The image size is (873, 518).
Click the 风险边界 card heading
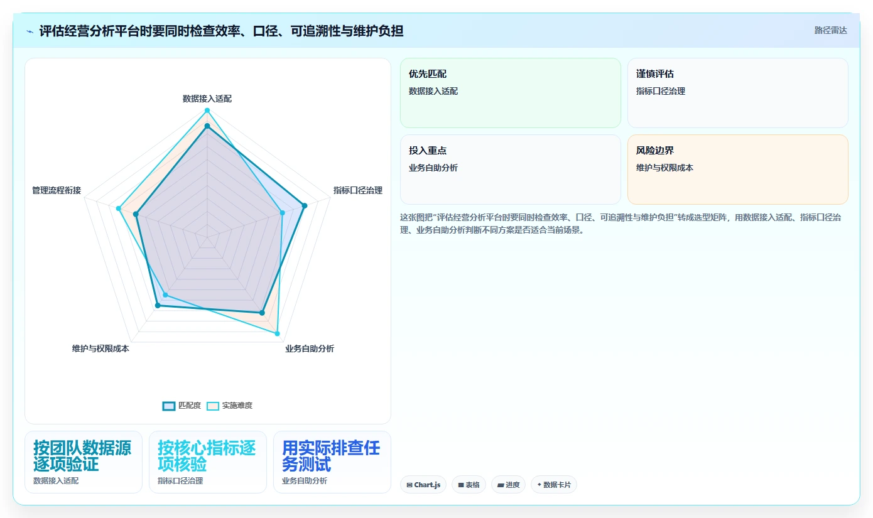655,151
